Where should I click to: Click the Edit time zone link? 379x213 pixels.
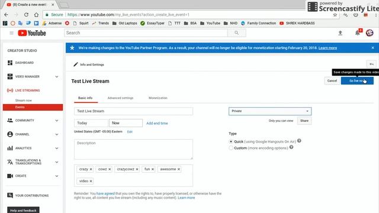tap(130, 131)
